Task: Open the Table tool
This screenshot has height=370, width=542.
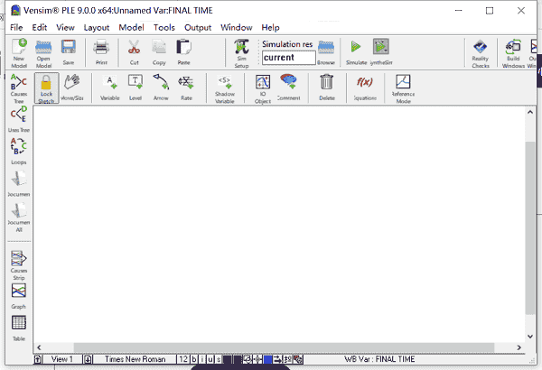Action: coord(19,328)
